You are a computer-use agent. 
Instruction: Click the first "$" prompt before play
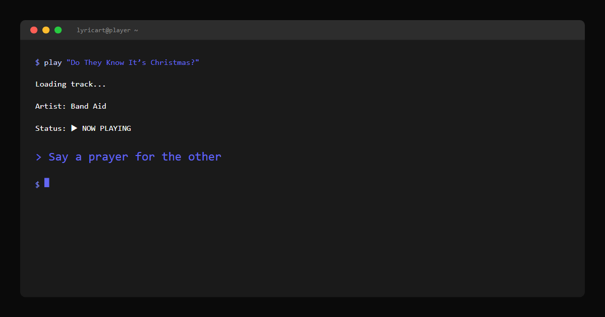37,62
